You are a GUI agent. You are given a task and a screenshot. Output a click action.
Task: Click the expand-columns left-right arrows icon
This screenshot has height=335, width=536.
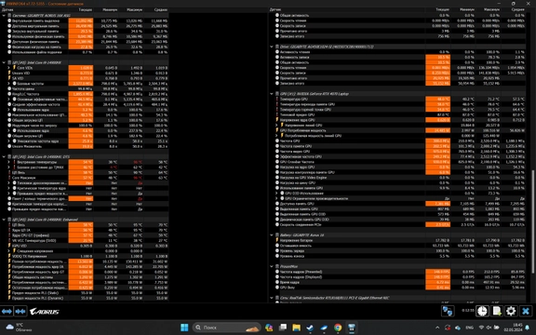pos(7,311)
